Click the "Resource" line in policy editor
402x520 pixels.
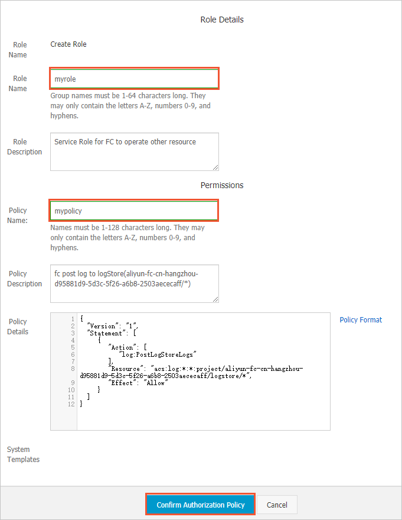pos(191,372)
